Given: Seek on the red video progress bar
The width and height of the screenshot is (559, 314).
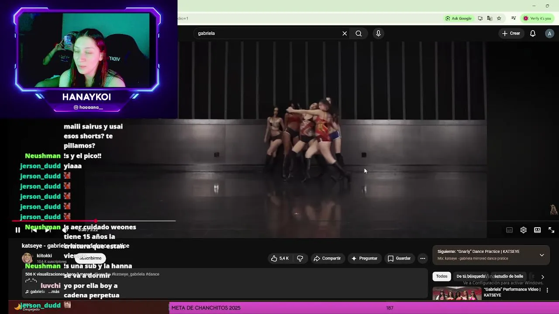Looking at the screenshot, I should click(94, 221).
